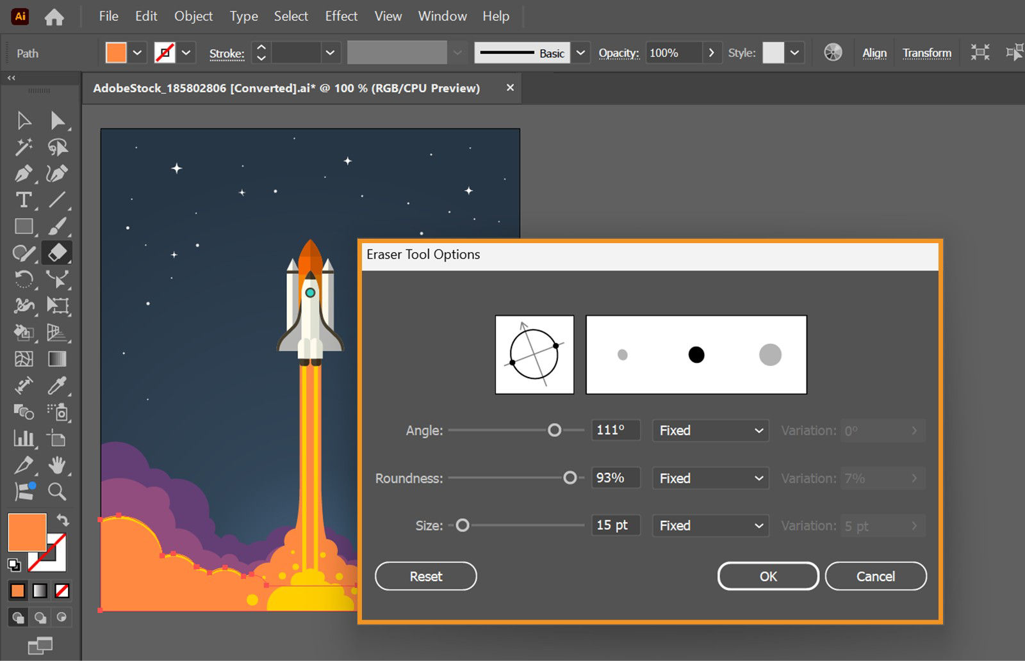
Task: Open the stroke weight dropdown
Action: click(x=329, y=52)
